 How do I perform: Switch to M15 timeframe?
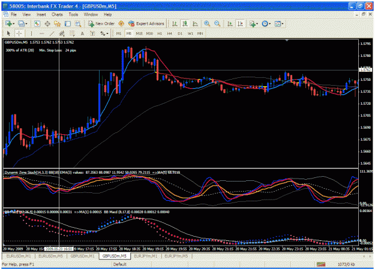click(x=139, y=34)
